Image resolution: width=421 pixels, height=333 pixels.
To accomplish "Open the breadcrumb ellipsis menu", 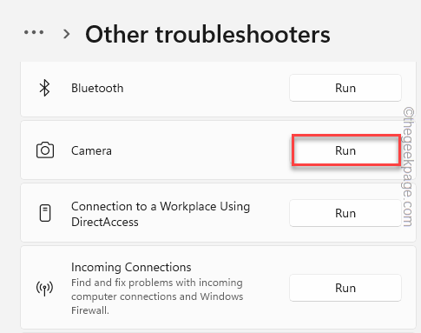I will (34, 32).
